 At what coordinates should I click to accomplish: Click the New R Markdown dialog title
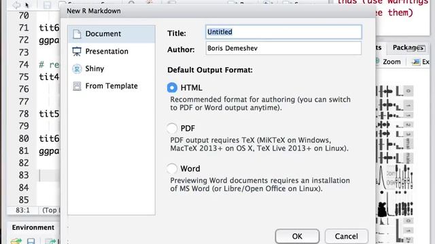94,11
